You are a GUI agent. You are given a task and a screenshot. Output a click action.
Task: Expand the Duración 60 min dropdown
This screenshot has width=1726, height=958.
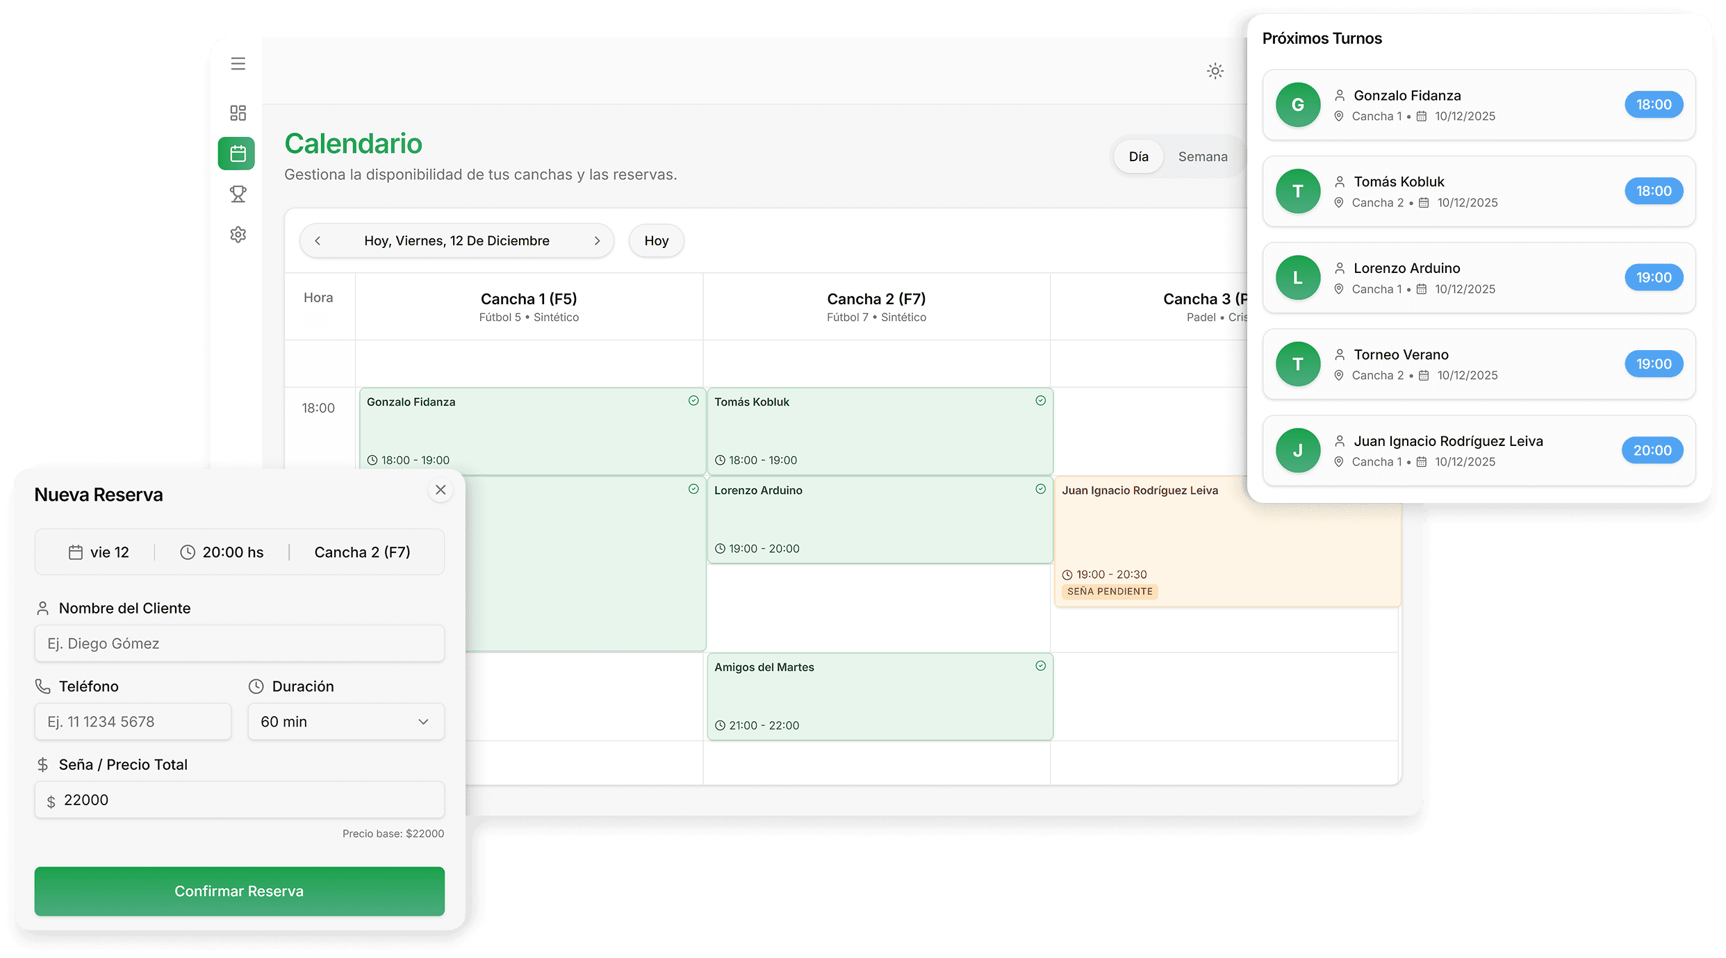point(345,722)
